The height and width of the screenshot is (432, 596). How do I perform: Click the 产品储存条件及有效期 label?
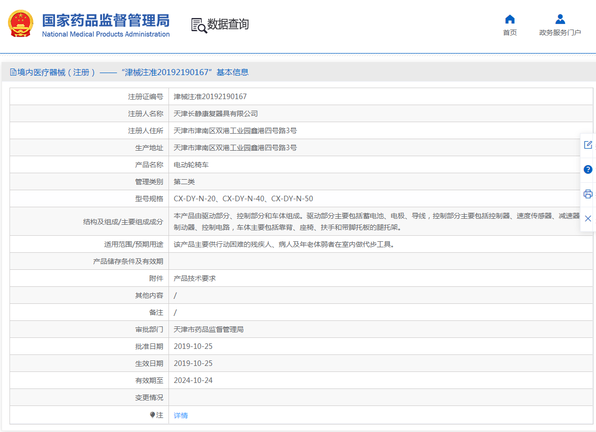[x=128, y=261]
